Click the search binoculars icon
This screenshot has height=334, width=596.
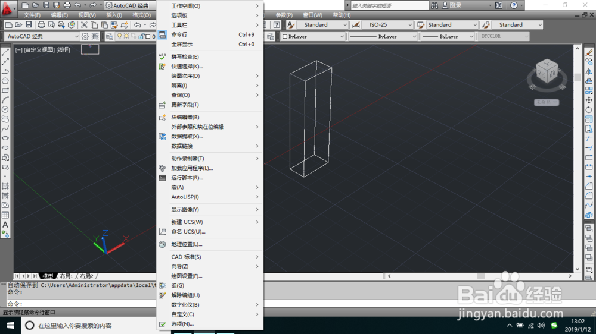(x=434, y=5)
